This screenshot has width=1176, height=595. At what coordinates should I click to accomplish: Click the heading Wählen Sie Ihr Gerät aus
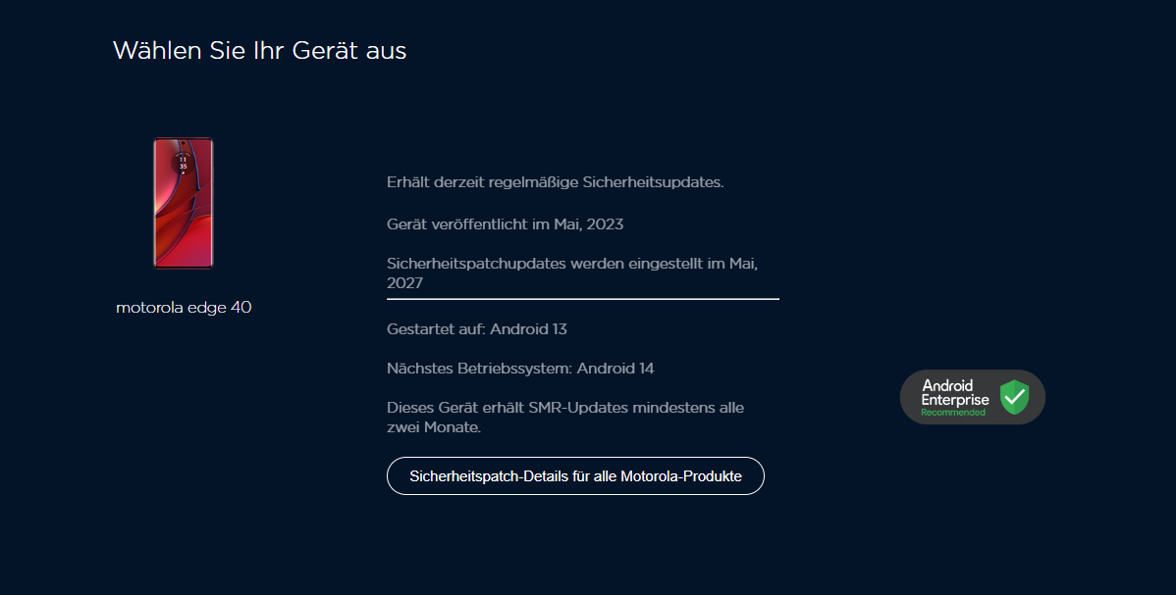point(259,51)
